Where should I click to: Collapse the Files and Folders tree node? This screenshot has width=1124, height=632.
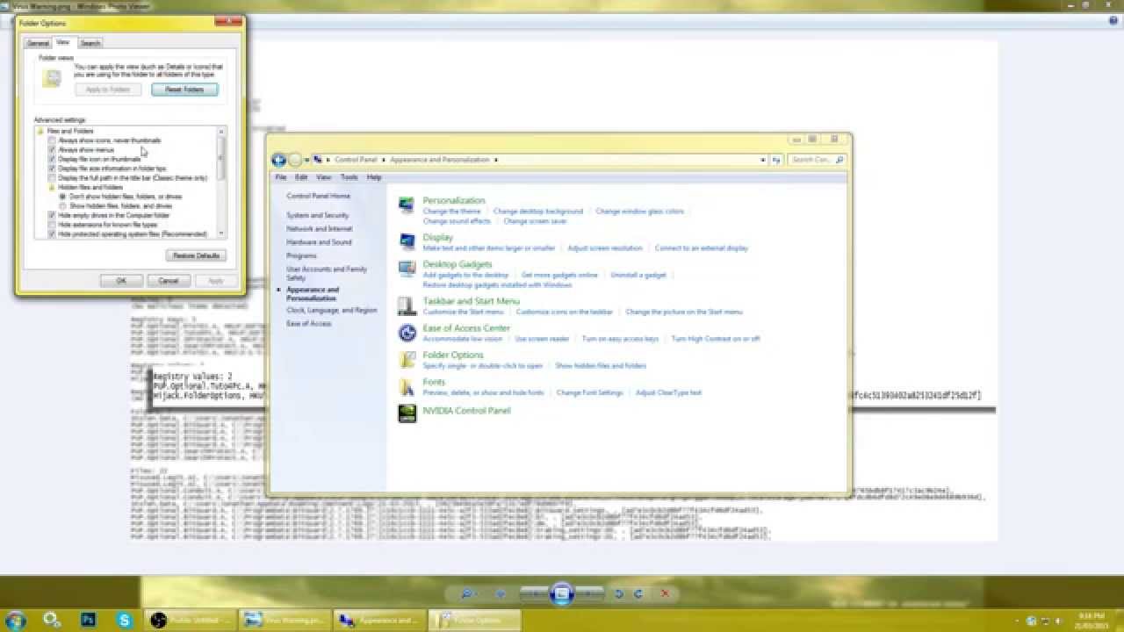41,131
